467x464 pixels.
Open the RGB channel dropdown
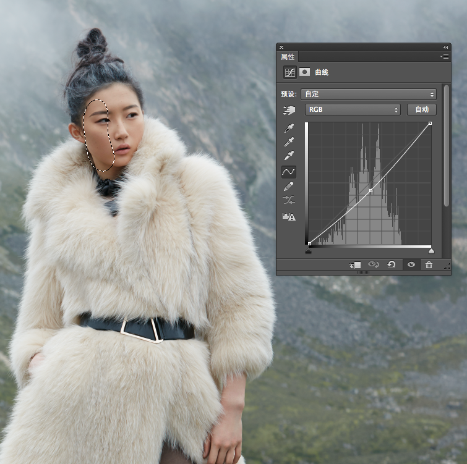coord(353,110)
